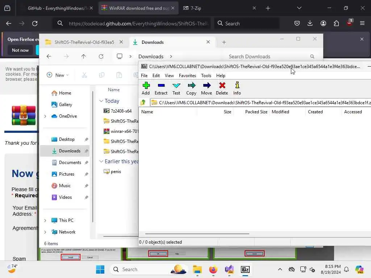The image size is (371, 278).
Task: Refresh the File Explorer view
Action: pos(101,56)
